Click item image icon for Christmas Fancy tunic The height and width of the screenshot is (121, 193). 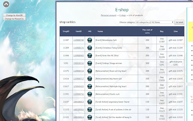pyautogui.click(x=90, y=48)
